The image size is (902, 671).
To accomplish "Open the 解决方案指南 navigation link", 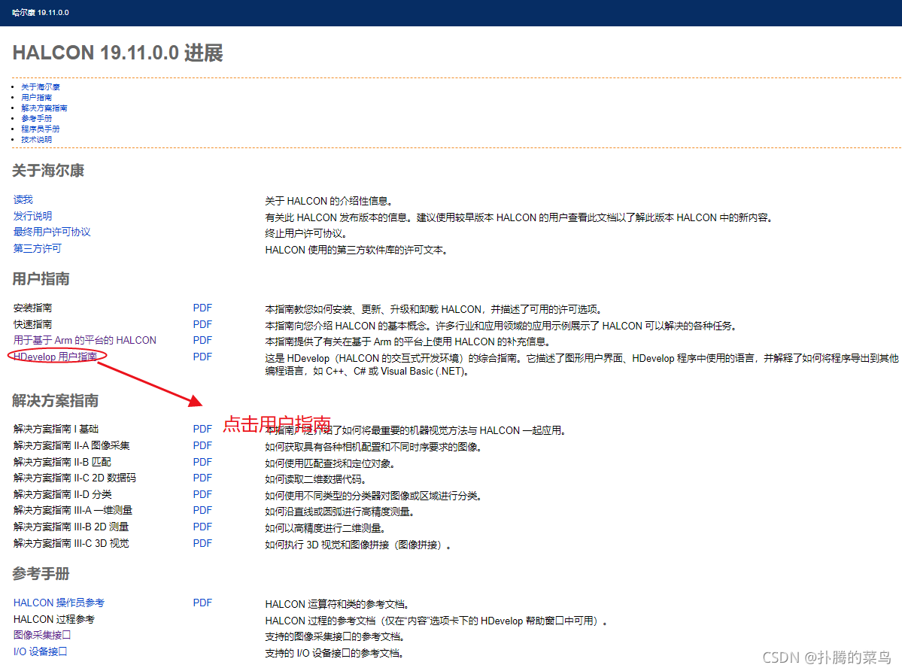I will pos(44,108).
